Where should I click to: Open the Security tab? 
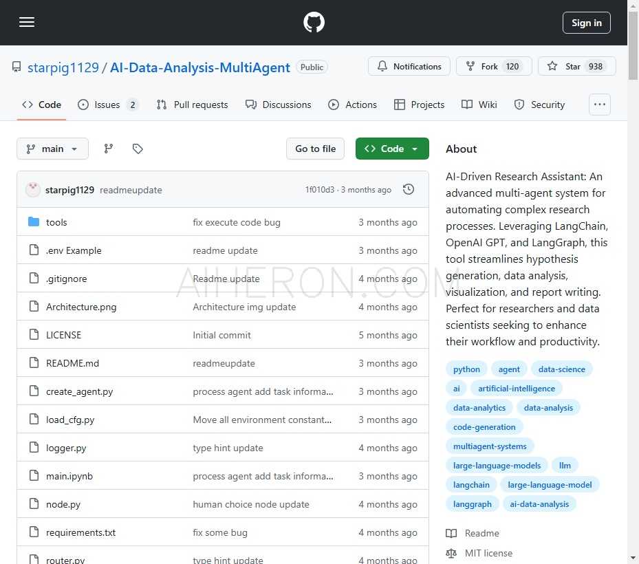539,105
